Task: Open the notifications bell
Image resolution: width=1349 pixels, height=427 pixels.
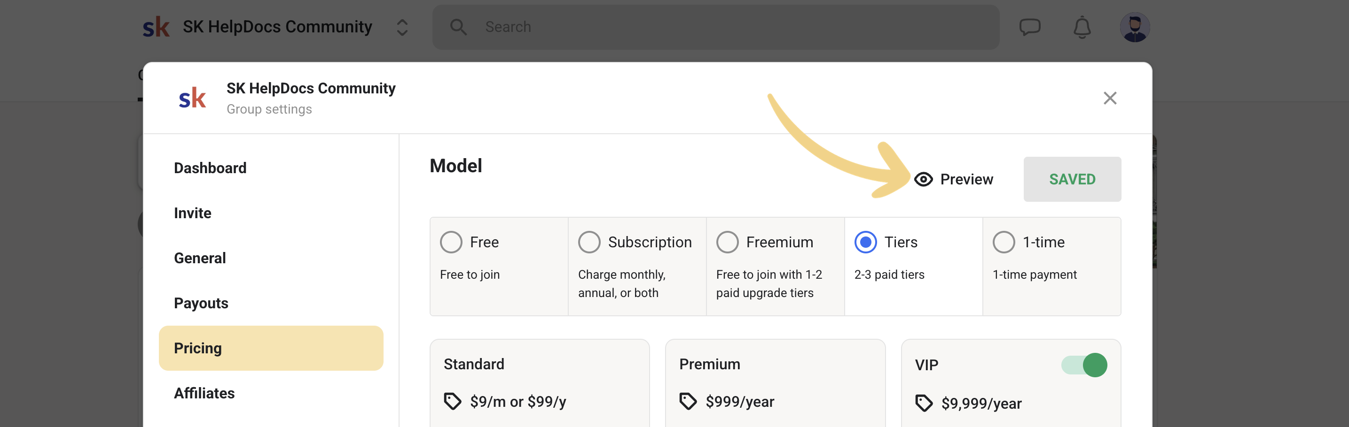Action: [x=1082, y=27]
